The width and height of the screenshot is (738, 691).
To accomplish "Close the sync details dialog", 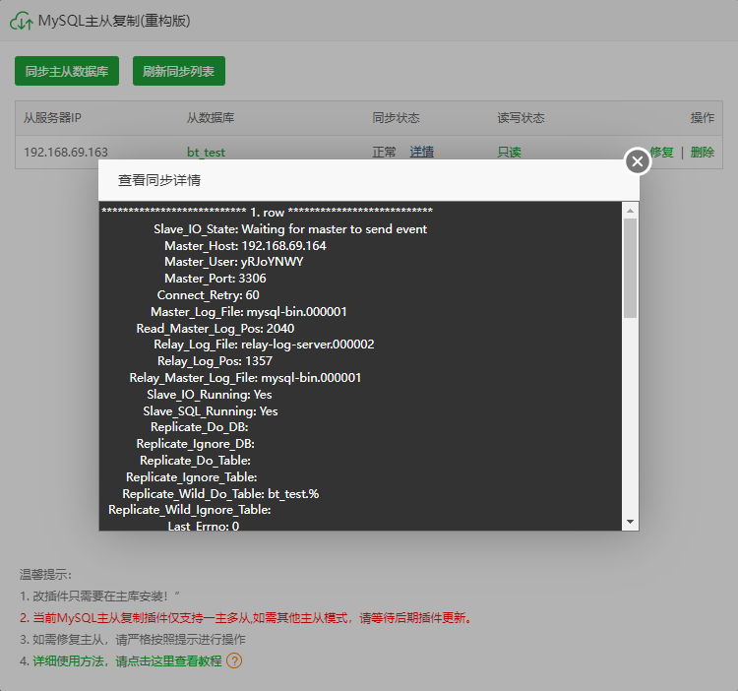I will coord(638,160).
